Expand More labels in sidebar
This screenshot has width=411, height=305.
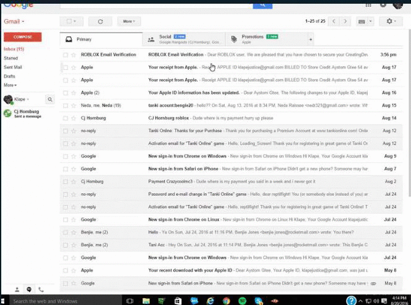pyautogui.click(x=11, y=85)
